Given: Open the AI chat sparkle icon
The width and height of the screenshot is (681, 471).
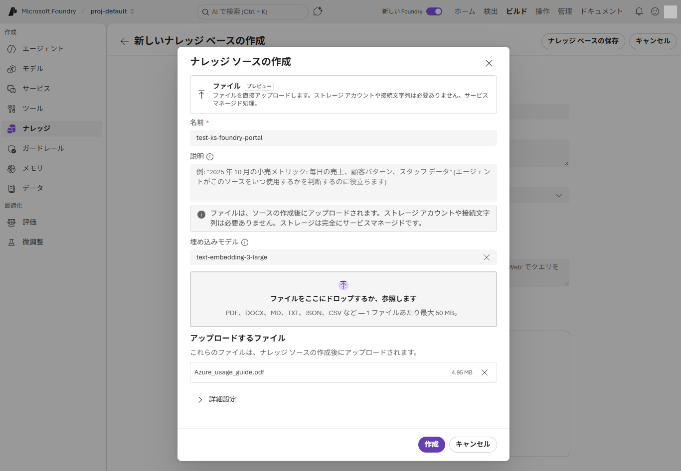Looking at the screenshot, I should click(x=318, y=11).
